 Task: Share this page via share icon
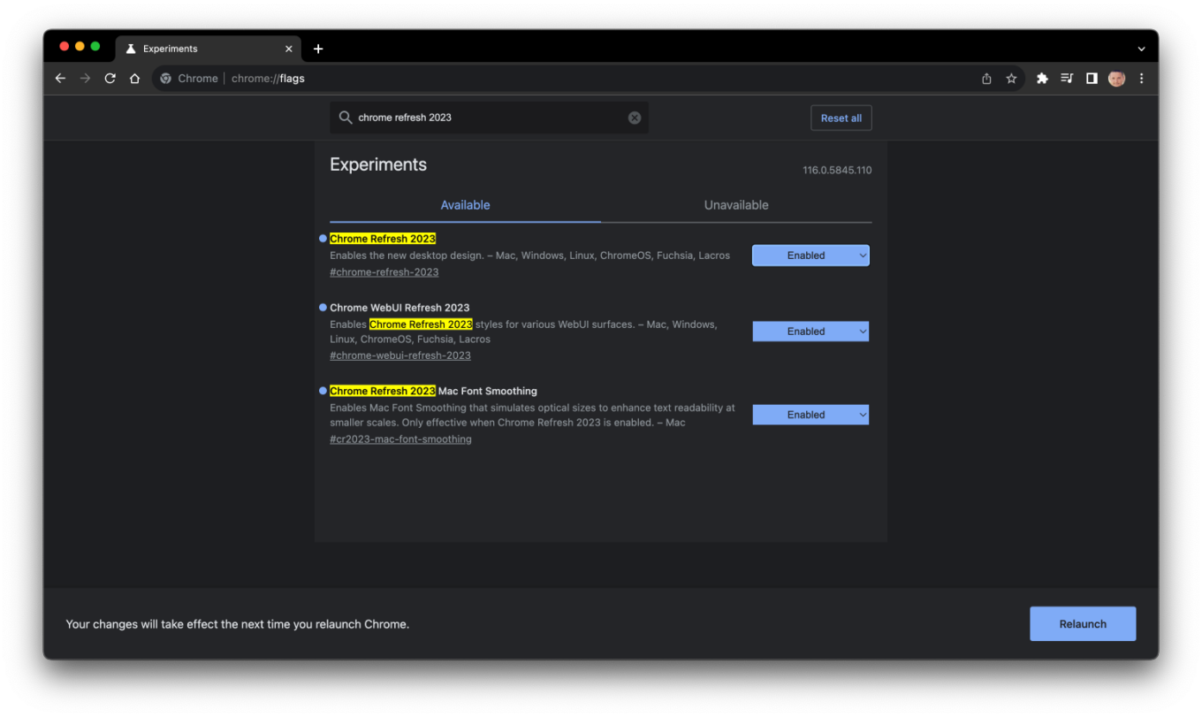point(986,79)
